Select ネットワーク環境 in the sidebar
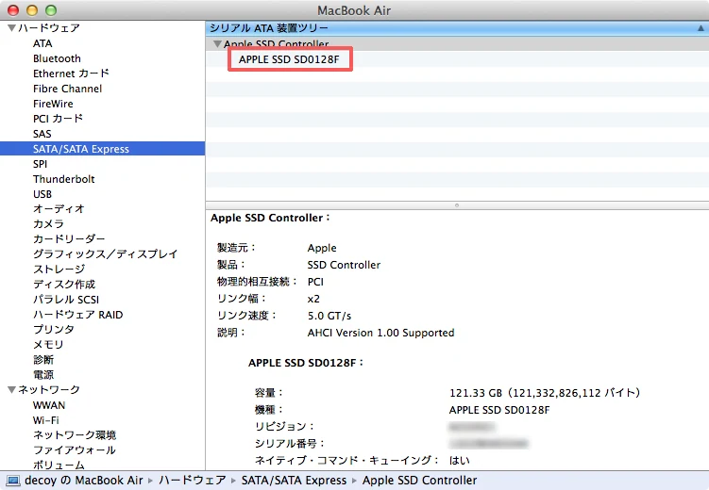709x490 pixels. coord(75,435)
